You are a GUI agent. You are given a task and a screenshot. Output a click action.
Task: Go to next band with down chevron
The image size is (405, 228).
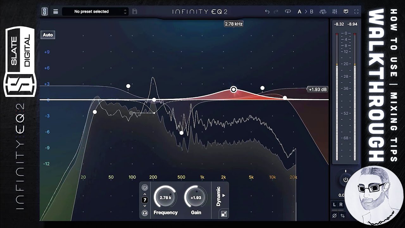(145, 206)
